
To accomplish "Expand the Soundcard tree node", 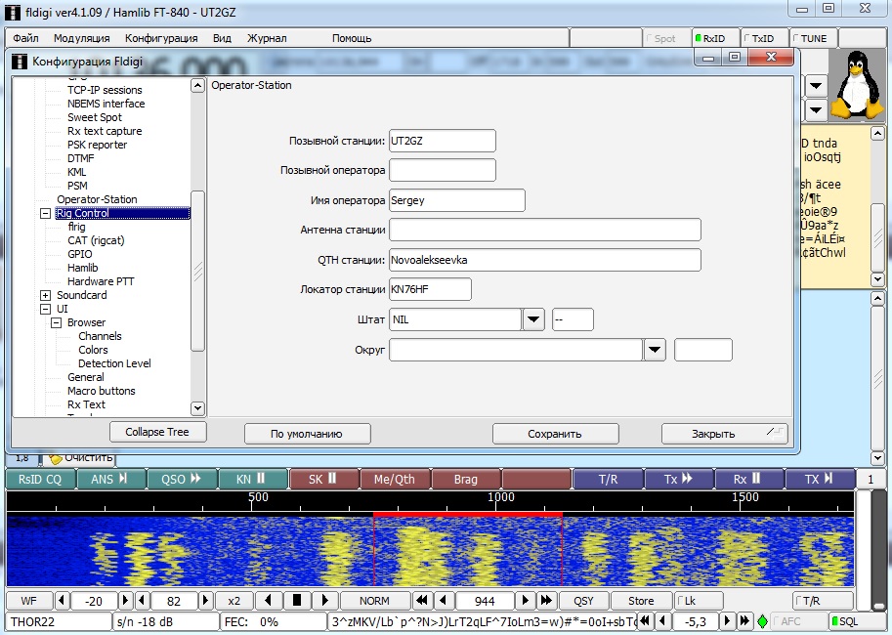I will coord(46,295).
